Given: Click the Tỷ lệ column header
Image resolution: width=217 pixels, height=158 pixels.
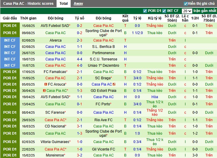Looking at the screenshot, I should pyautogui.click(x=137, y=18).
